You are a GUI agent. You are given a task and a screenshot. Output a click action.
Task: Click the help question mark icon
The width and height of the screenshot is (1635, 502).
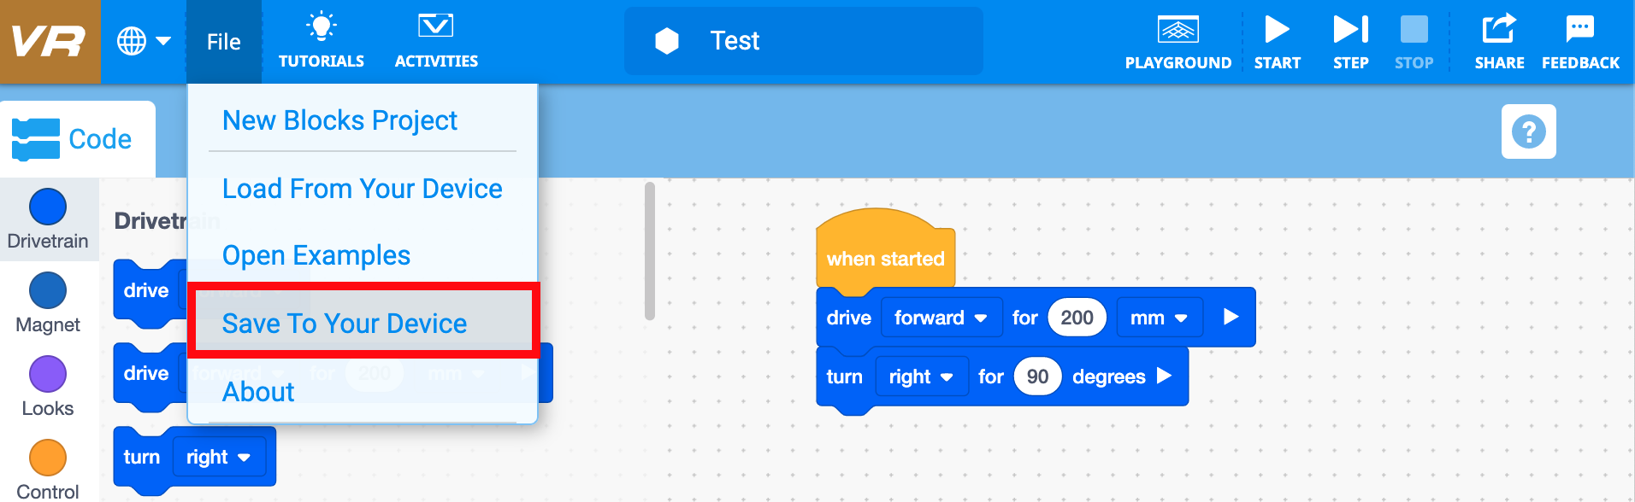[1528, 131]
